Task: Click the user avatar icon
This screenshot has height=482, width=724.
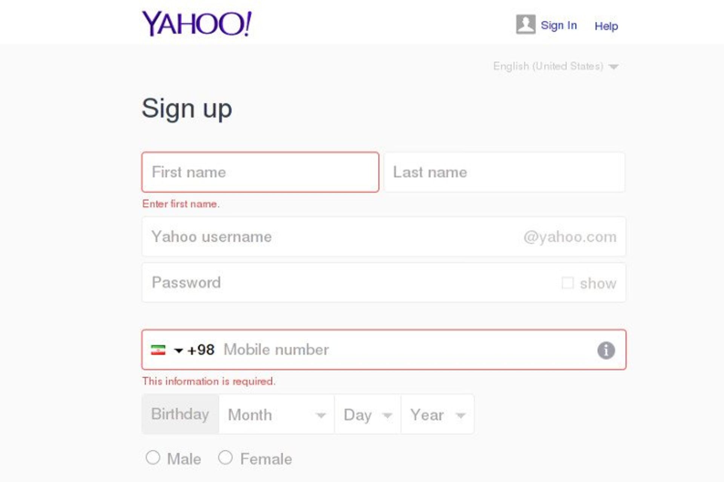Action: [x=525, y=24]
